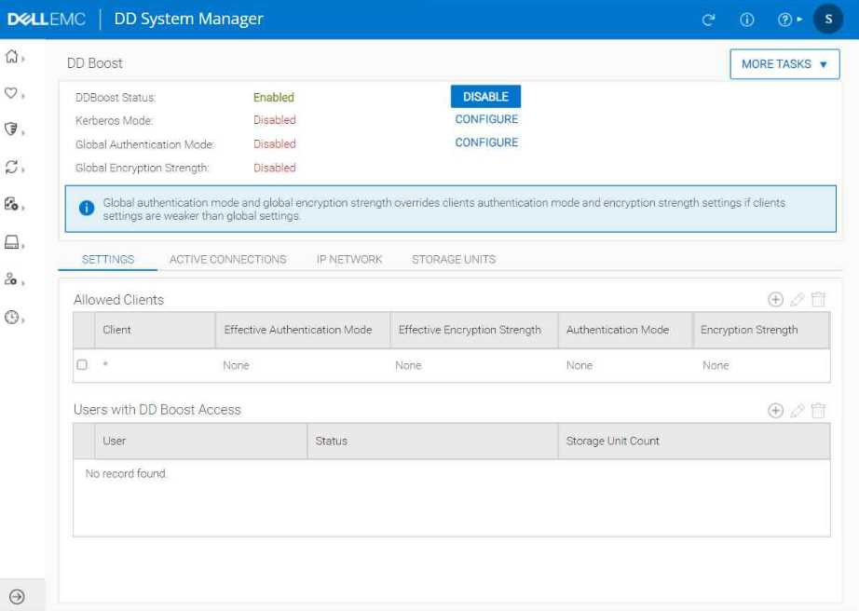Add a new Allowed Client with plus icon
Image resolution: width=859 pixels, height=611 pixels.
pyautogui.click(x=775, y=299)
